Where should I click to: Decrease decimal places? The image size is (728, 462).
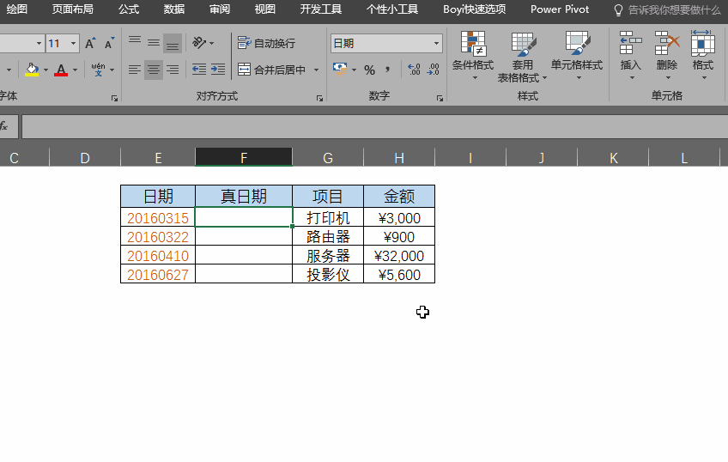coord(434,70)
